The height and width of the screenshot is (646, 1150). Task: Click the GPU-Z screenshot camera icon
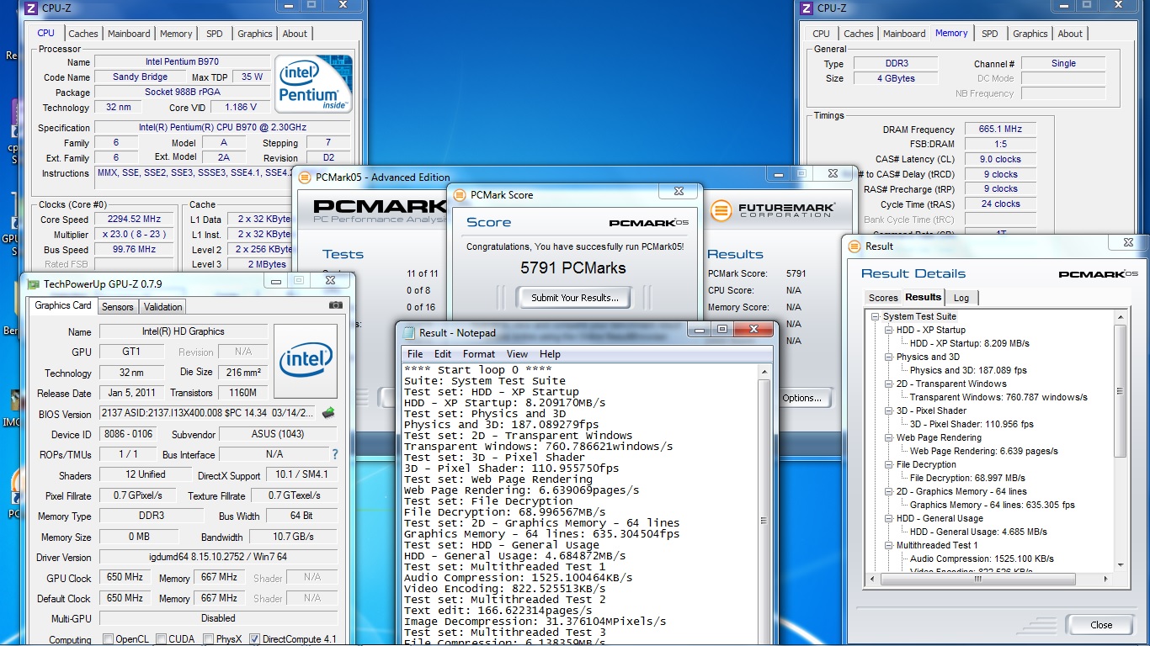[336, 305]
